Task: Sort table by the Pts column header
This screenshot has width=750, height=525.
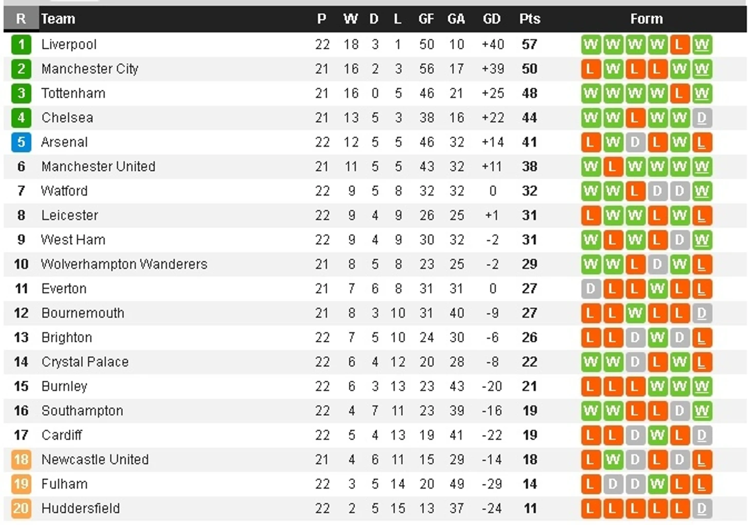Action: 530,19
